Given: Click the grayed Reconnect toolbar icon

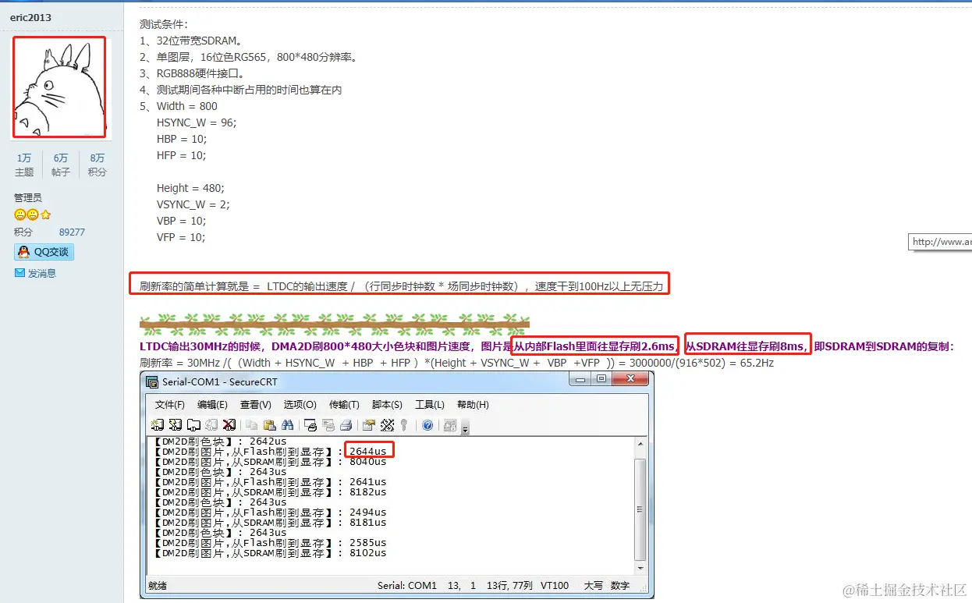Looking at the screenshot, I should (x=211, y=425).
